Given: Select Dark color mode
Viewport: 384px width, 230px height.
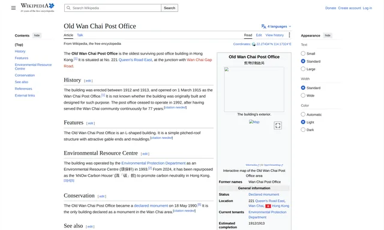Looking at the screenshot, I should pos(303,129).
